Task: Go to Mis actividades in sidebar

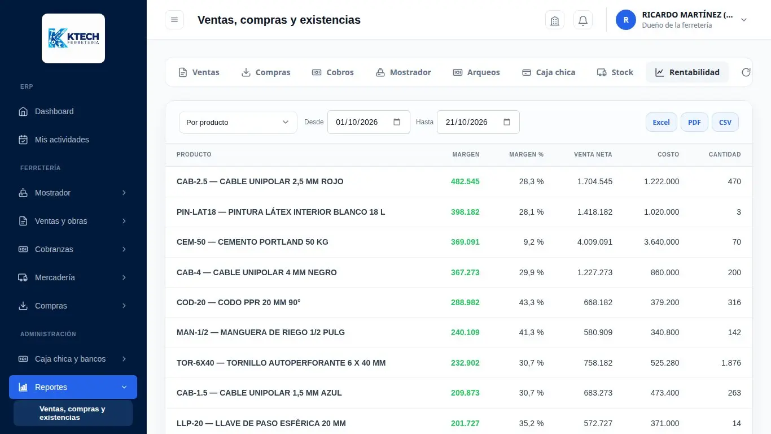Action: [73, 140]
